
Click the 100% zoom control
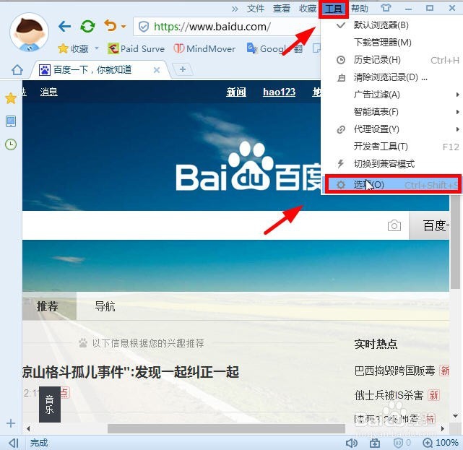(441, 443)
